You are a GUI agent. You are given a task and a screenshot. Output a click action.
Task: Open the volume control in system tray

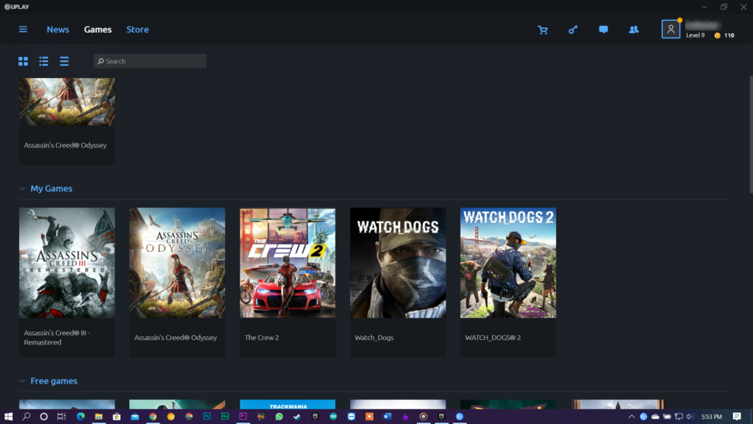(x=690, y=417)
